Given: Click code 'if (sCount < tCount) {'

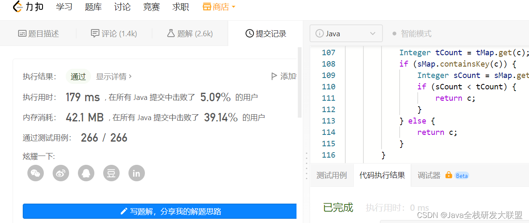Looking at the screenshot, I should coord(467,87).
